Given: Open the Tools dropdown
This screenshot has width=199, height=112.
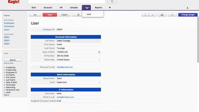Looking at the screenshot, I should pos(65,15).
